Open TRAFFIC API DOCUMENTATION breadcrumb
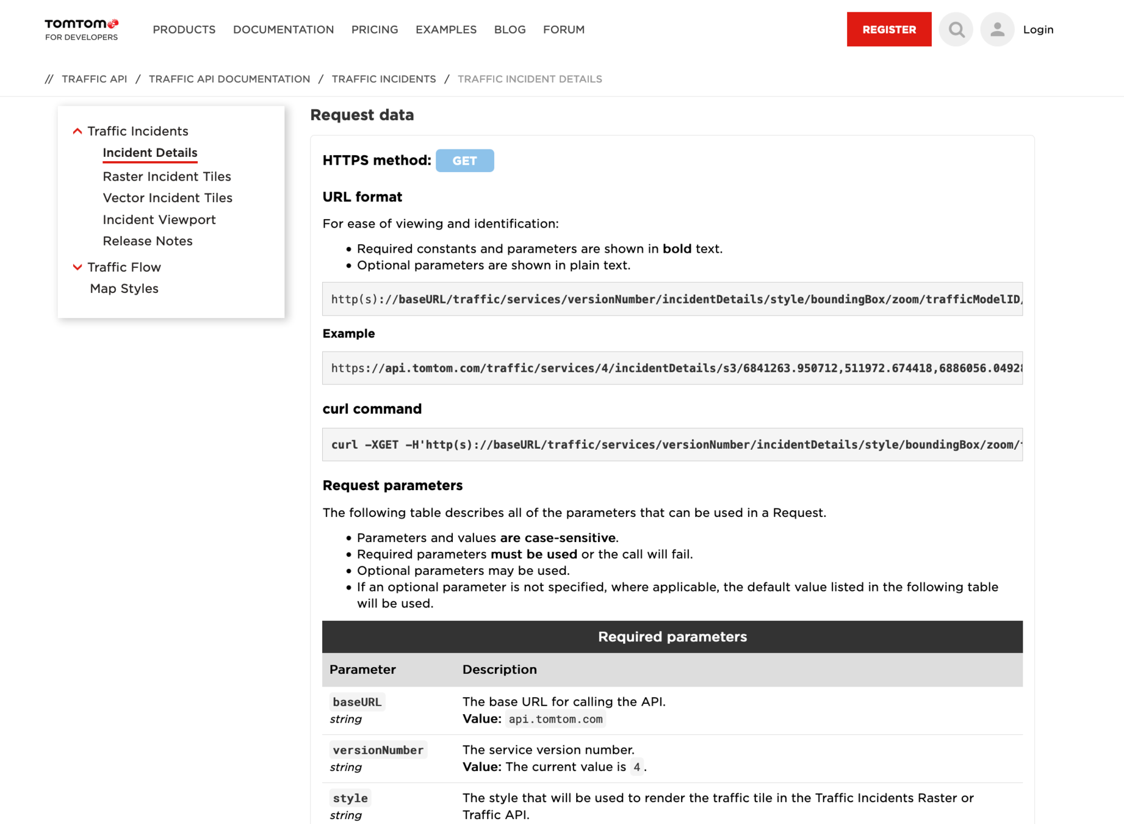The image size is (1124, 824). coord(229,79)
